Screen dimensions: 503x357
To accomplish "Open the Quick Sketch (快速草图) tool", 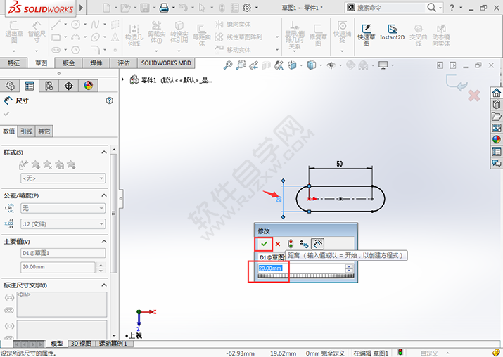I will 367,35.
